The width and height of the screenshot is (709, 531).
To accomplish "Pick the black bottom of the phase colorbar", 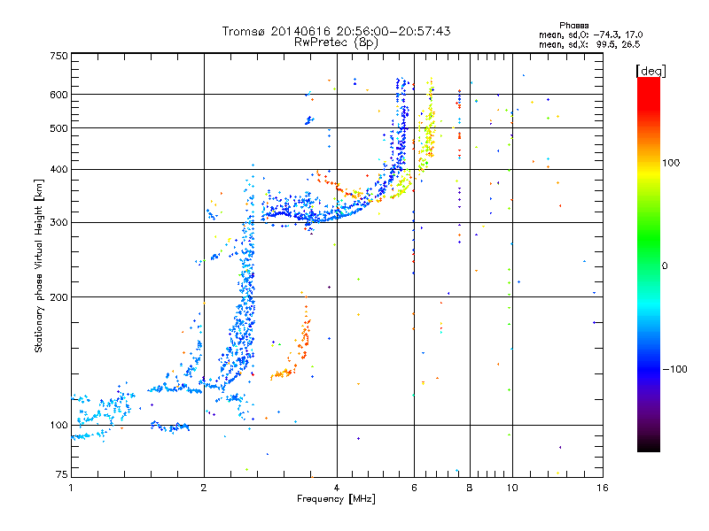I will tap(649, 445).
